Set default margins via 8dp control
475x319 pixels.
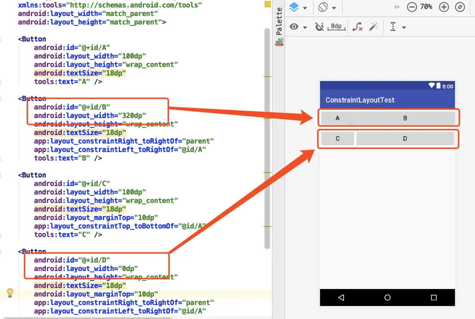pos(336,26)
